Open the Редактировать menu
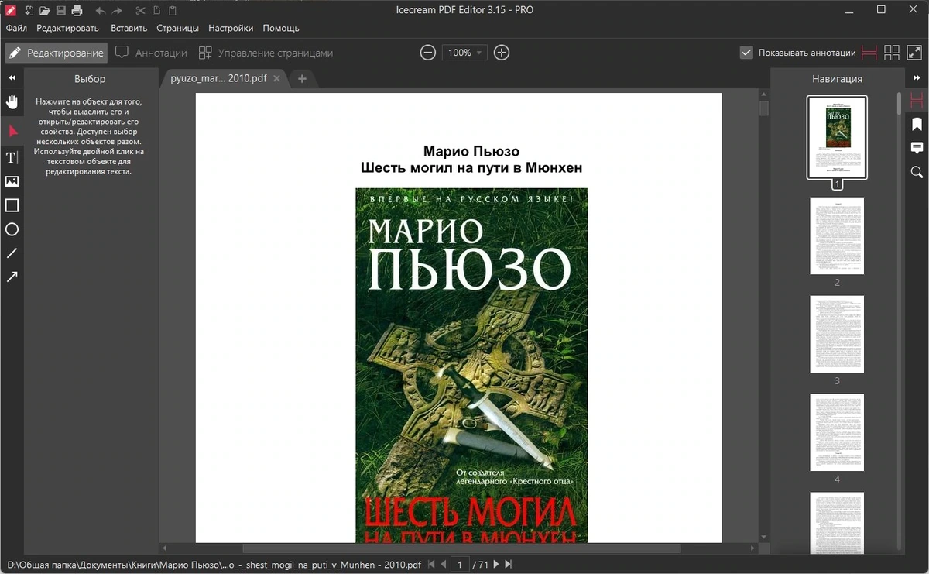929x574 pixels. (67, 28)
